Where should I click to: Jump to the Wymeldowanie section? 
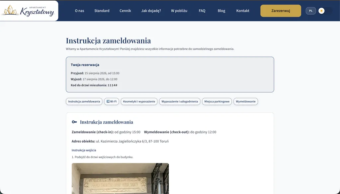246,101
